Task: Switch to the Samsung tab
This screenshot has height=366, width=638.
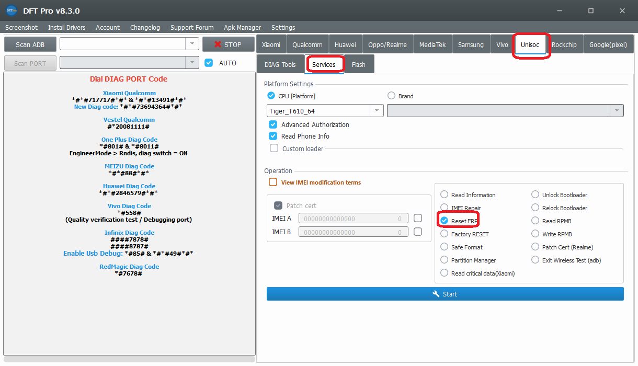Action: [471, 44]
